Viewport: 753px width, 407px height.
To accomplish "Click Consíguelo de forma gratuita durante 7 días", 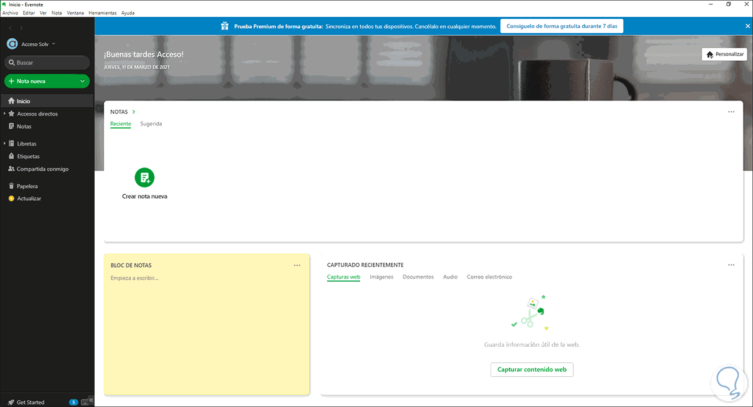I will [562, 26].
